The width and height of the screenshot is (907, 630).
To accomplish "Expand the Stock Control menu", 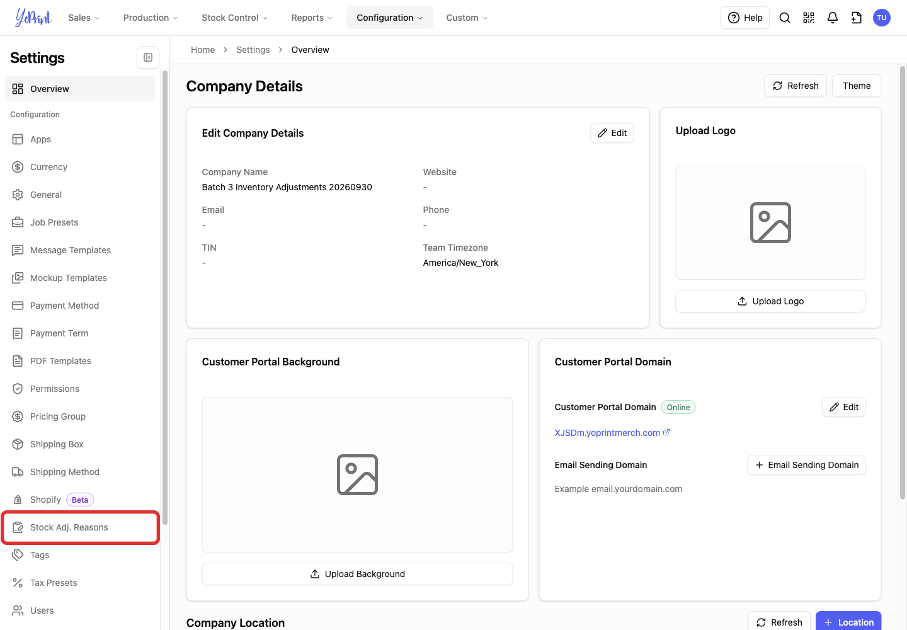I will 234,18.
